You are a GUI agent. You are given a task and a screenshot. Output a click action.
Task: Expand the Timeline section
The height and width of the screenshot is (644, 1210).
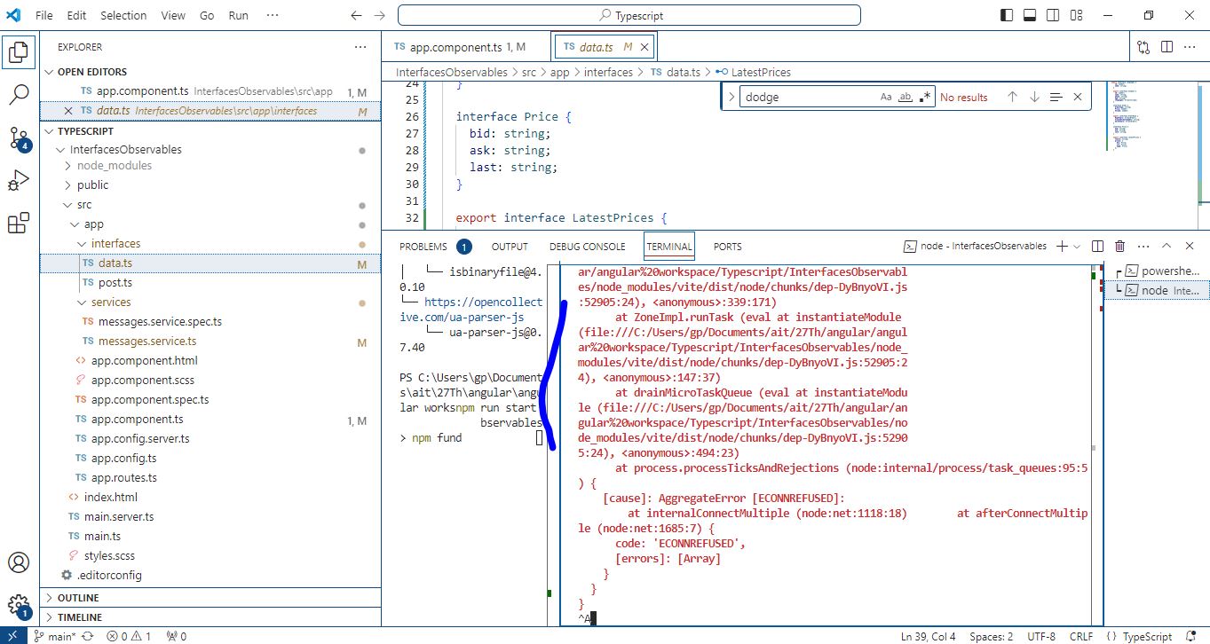click(80, 617)
